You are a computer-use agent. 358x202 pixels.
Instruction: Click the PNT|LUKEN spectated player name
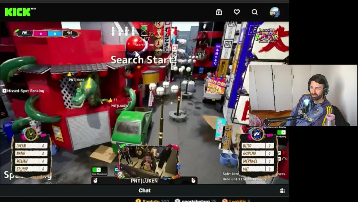coord(144,181)
